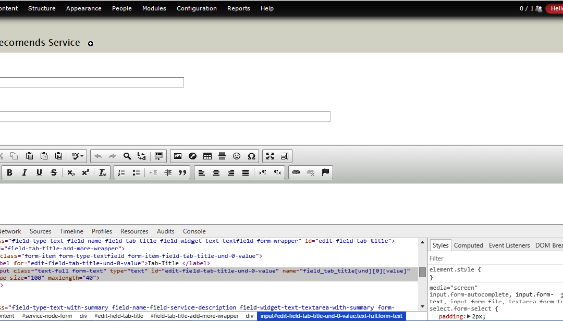This screenshot has height=321, width=563.
Task: Click Paste as plain text icon
Action: pyautogui.click(x=44, y=156)
